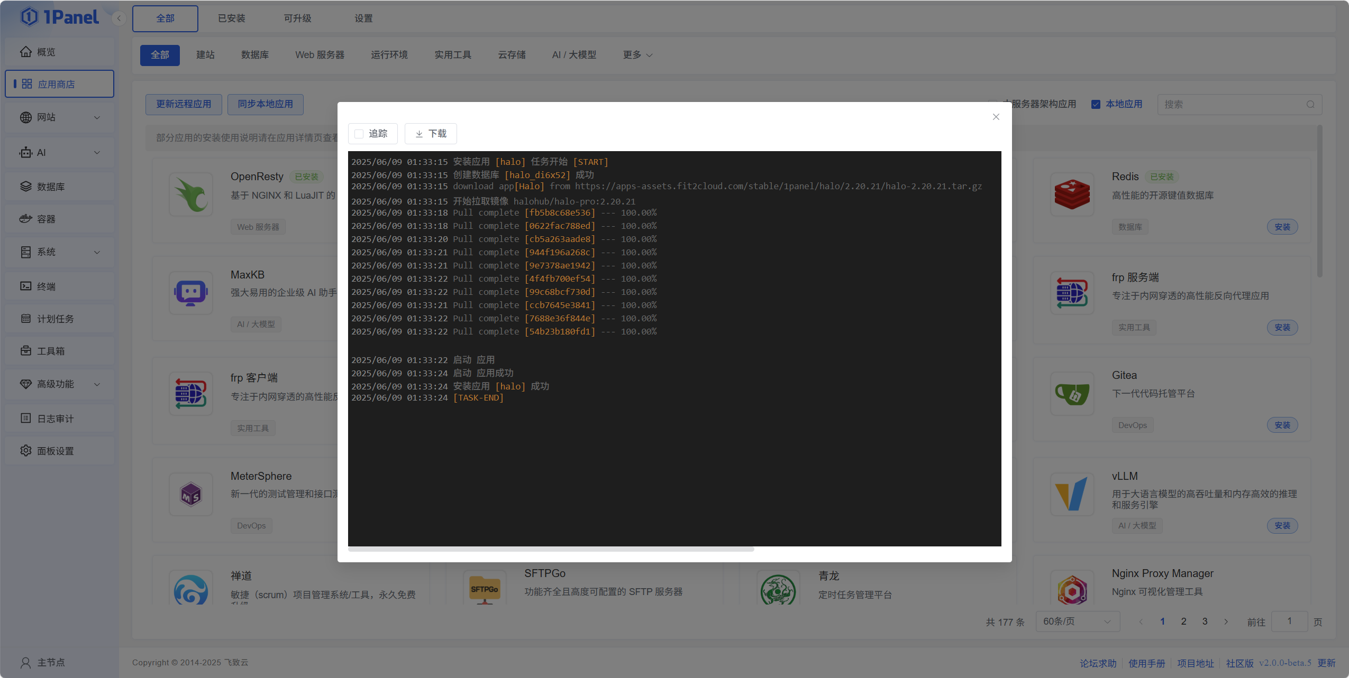Open the 工具箱 toolbox page
This screenshot has height=678, width=1349.
coord(60,351)
